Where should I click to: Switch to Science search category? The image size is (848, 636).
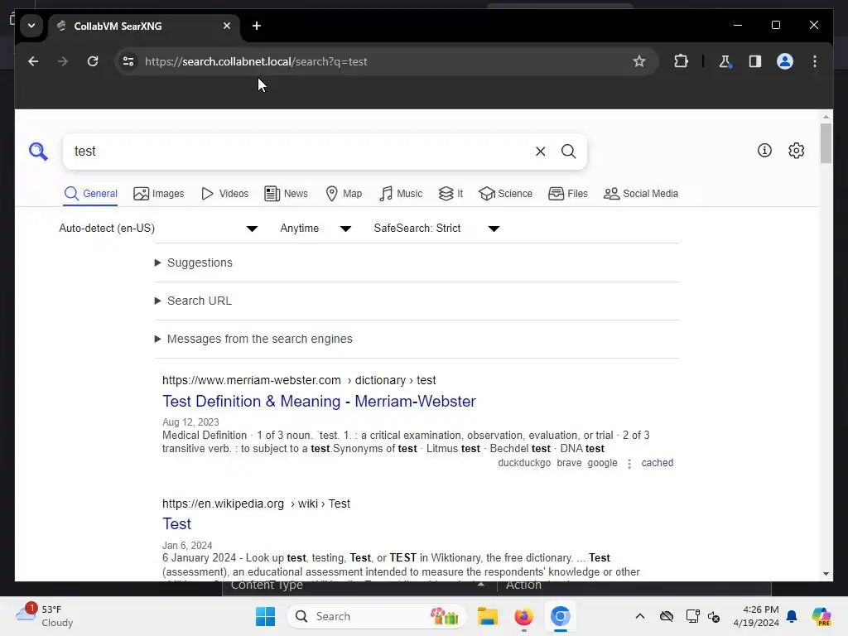click(x=506, y=194)
